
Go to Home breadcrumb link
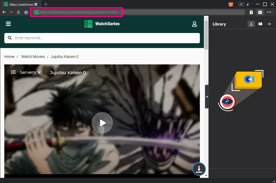coord(9,57)
